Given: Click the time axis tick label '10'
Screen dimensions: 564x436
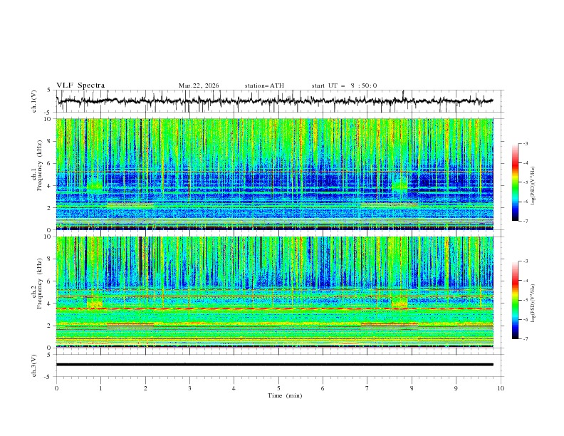Looking at the screenshot, I should tap(501, 388).
